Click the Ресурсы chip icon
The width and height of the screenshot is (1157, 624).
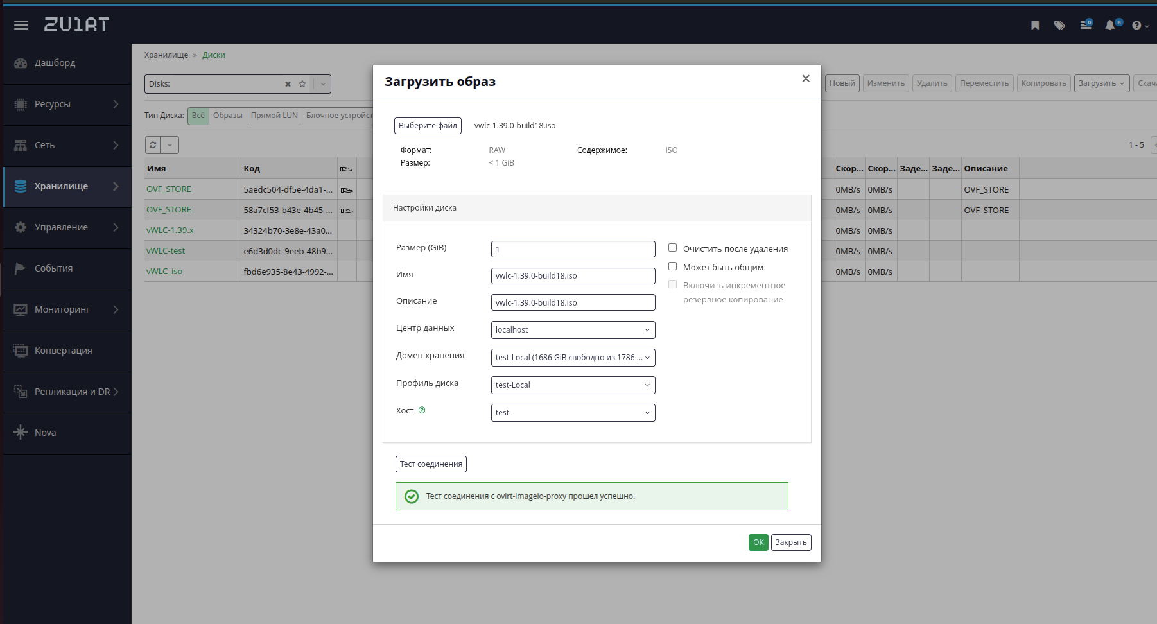click(x=21, y=104)
